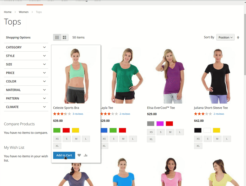Choose size L for Layla Tee
246x186 pixels.
(x=133, y=139)
